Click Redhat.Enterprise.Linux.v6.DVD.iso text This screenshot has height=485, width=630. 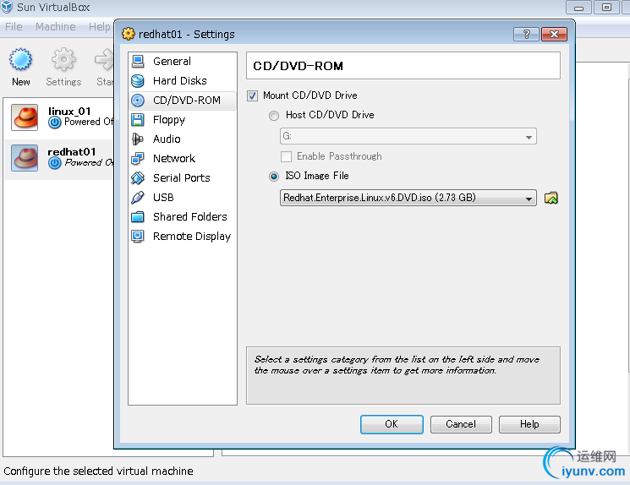pos(380,198)
